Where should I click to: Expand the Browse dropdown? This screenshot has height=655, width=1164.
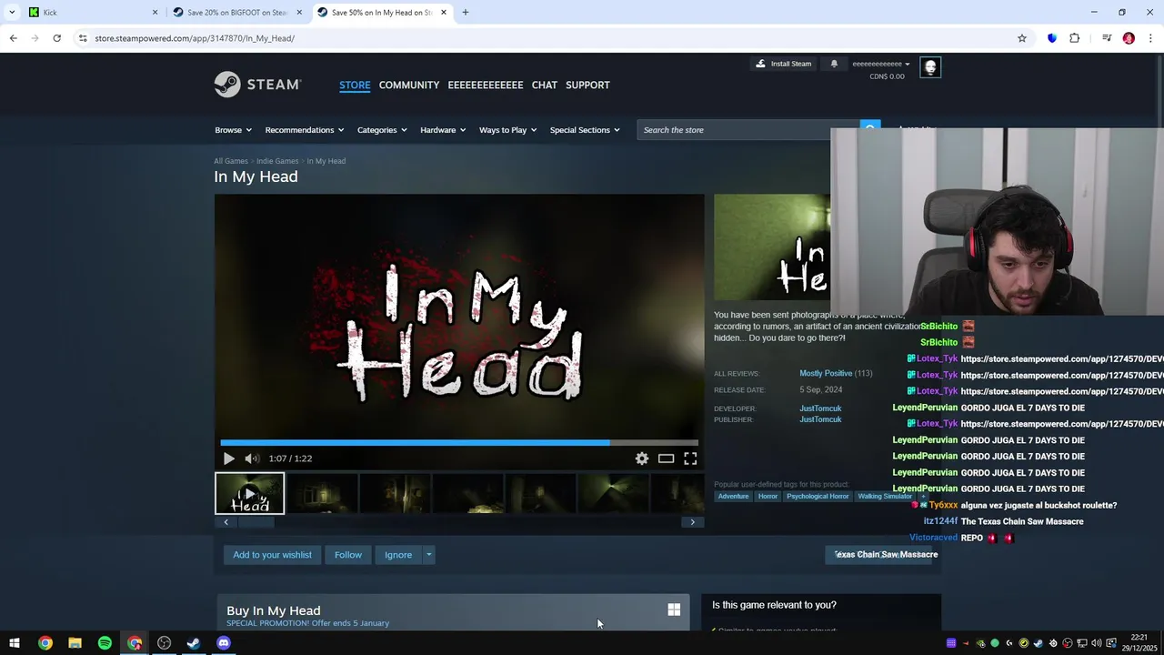pyautogui.click(x=234, y=130)
